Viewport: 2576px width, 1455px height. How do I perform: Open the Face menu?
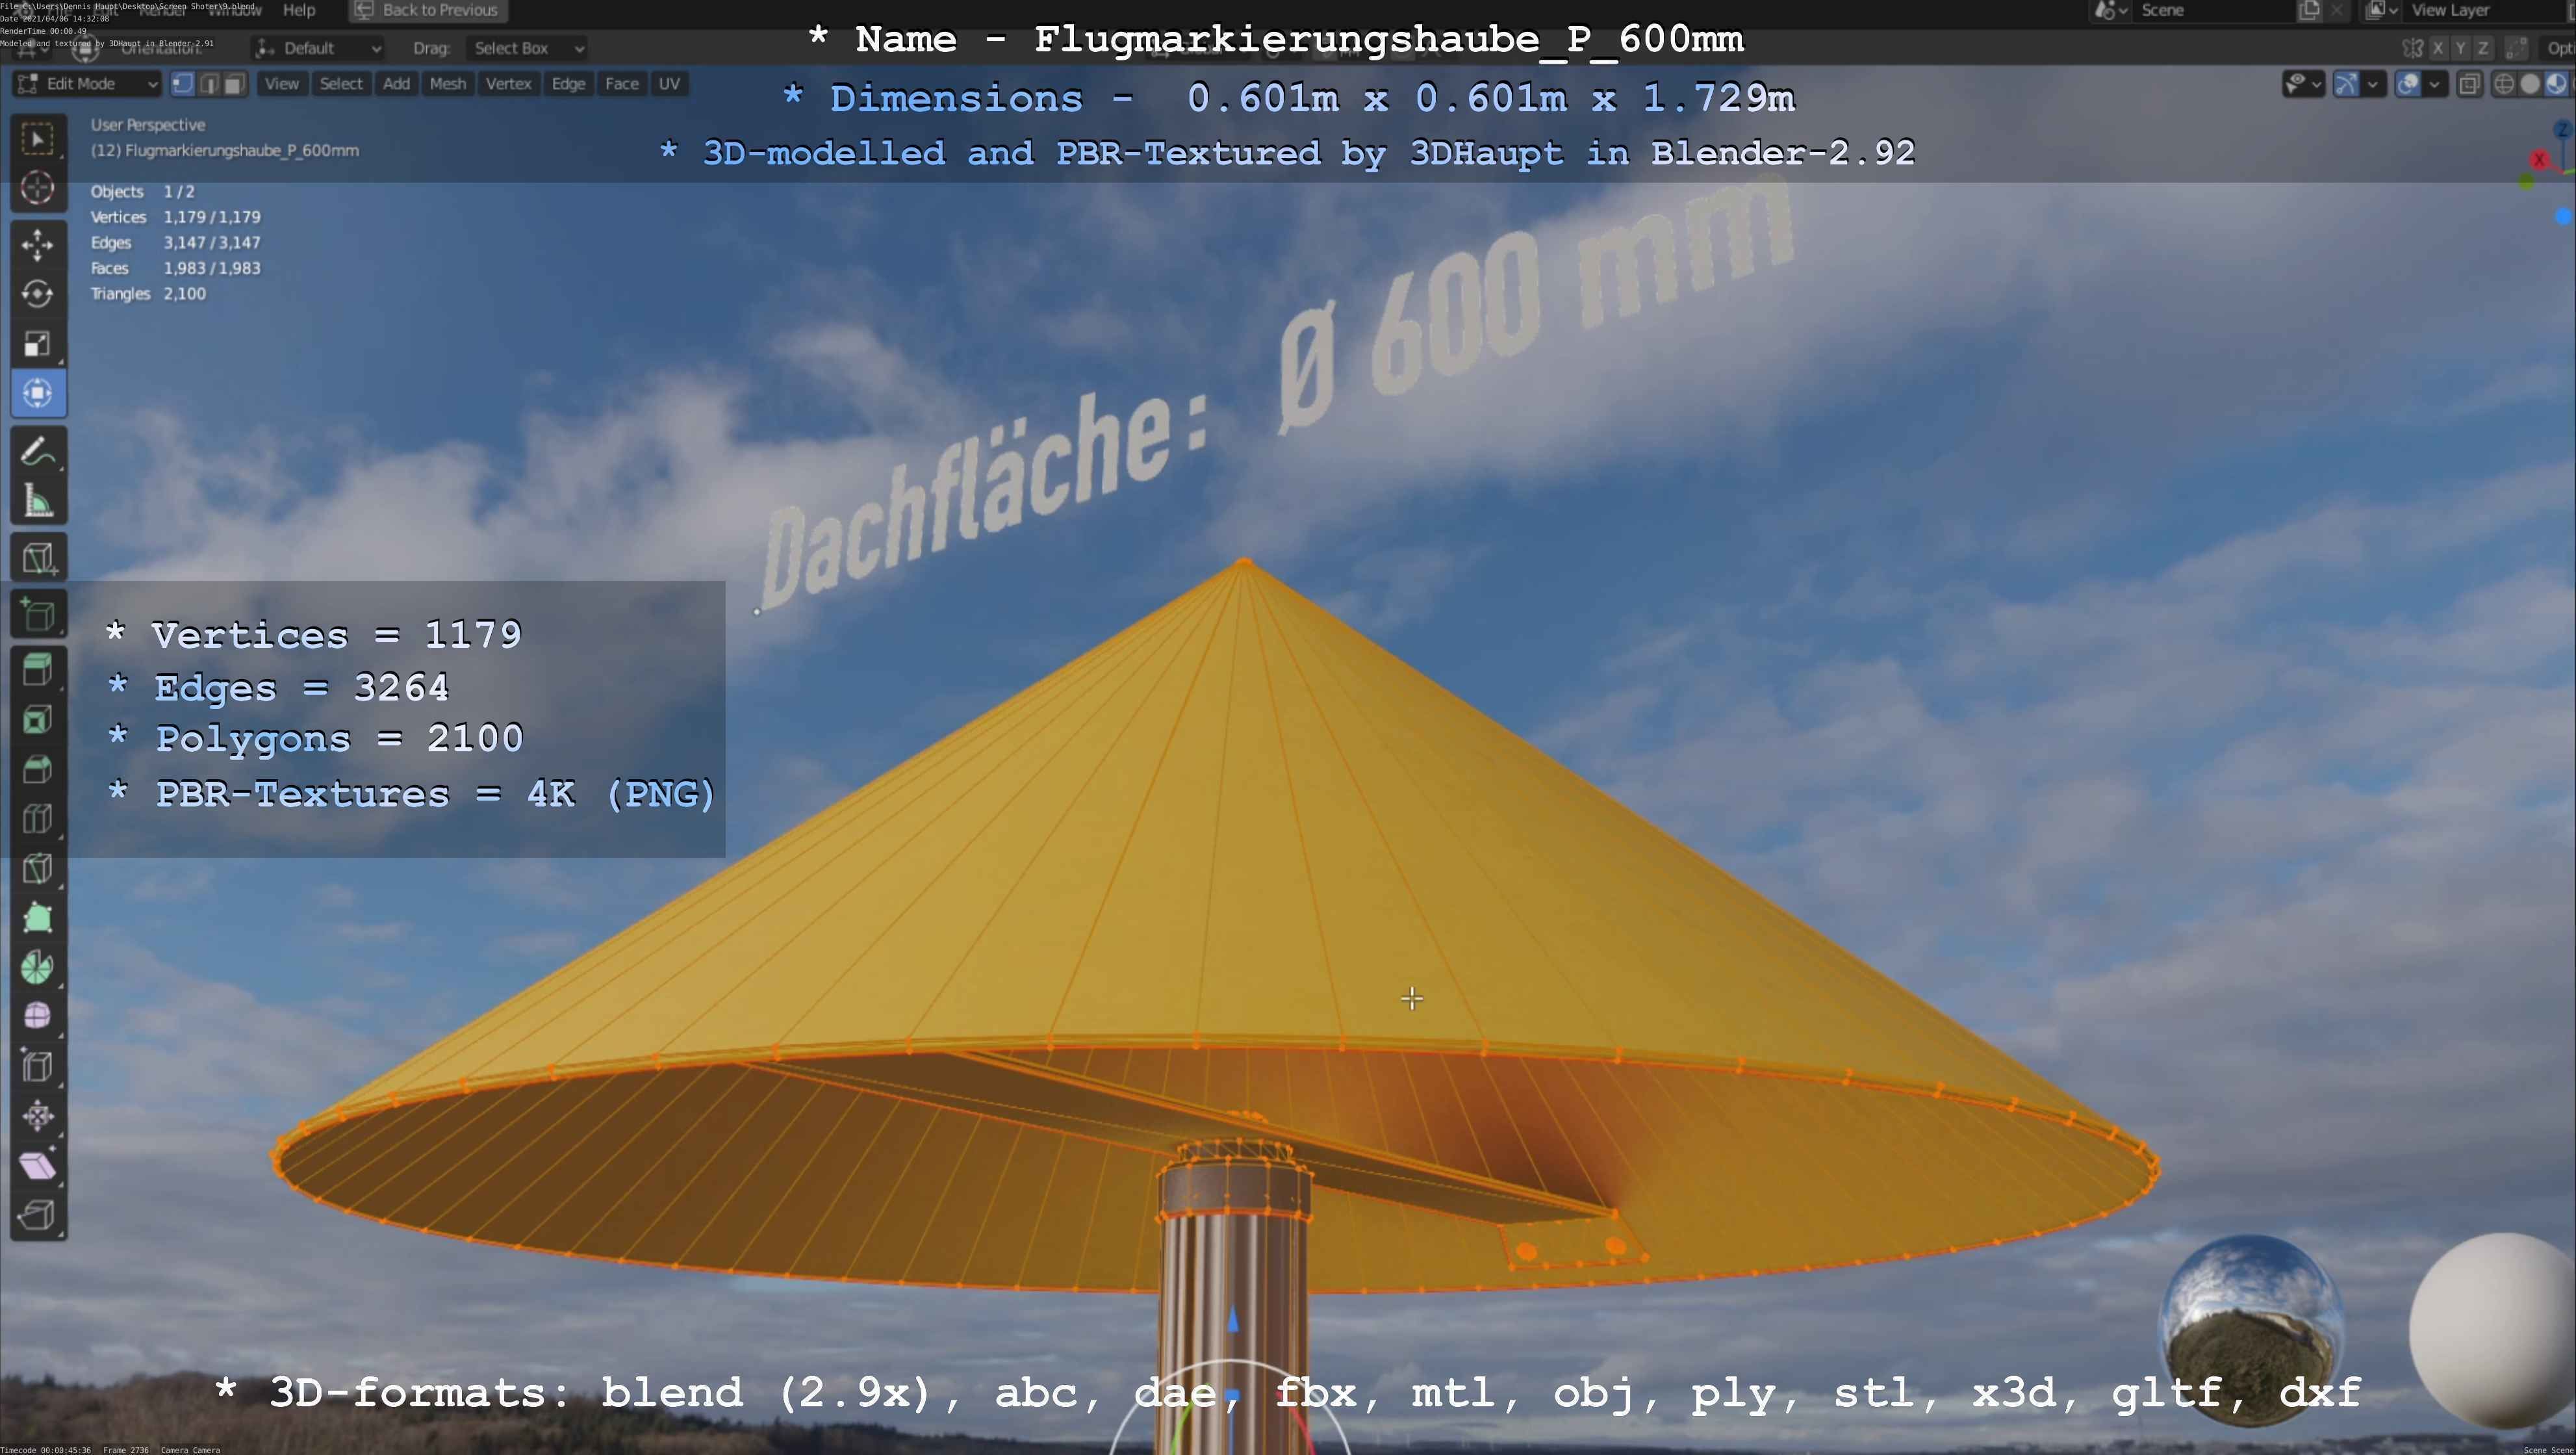(621, 84)
